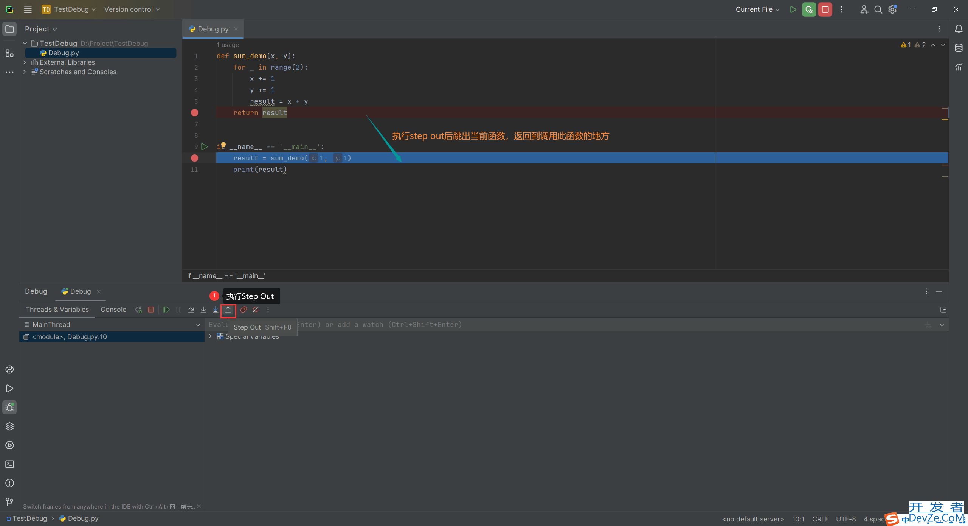
Task: Click Rerun Debug in debug toolbar
Action: point(139,310)
